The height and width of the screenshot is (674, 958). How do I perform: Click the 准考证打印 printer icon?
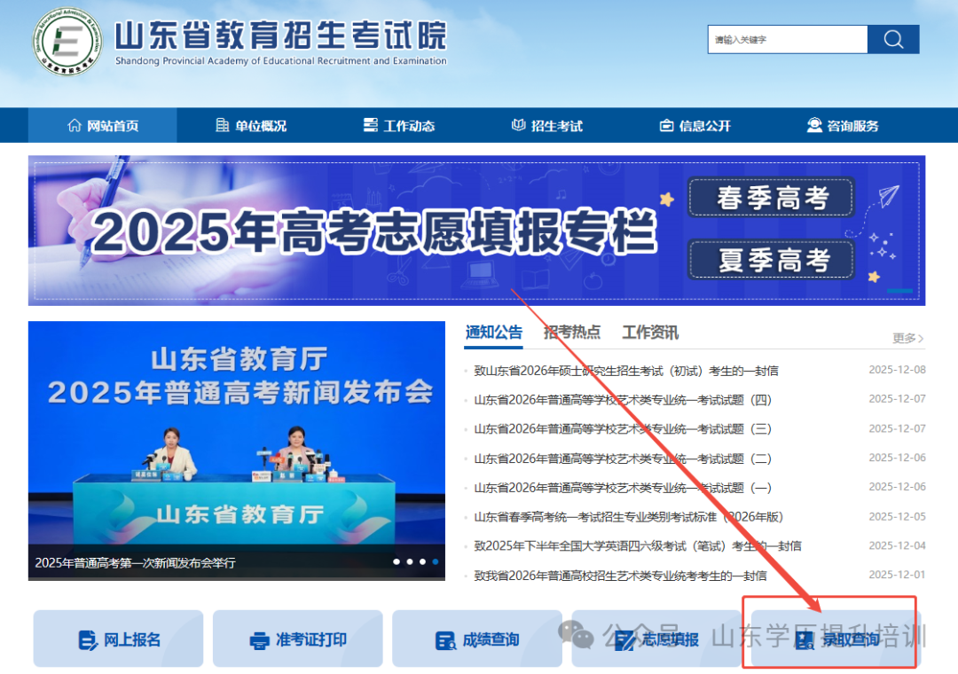[258, 639]
